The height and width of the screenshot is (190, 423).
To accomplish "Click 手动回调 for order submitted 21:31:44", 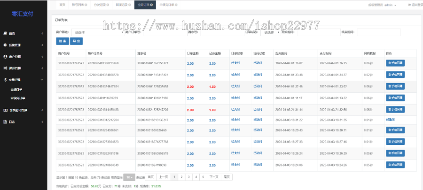I will 395,109.
